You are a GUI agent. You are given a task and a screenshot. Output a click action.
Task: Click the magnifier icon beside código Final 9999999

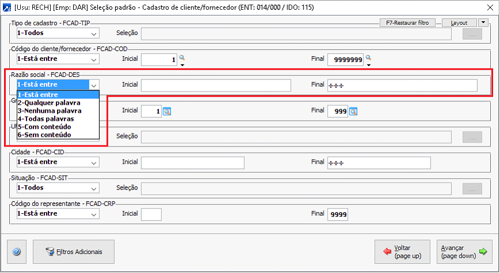tap(368, 58)
